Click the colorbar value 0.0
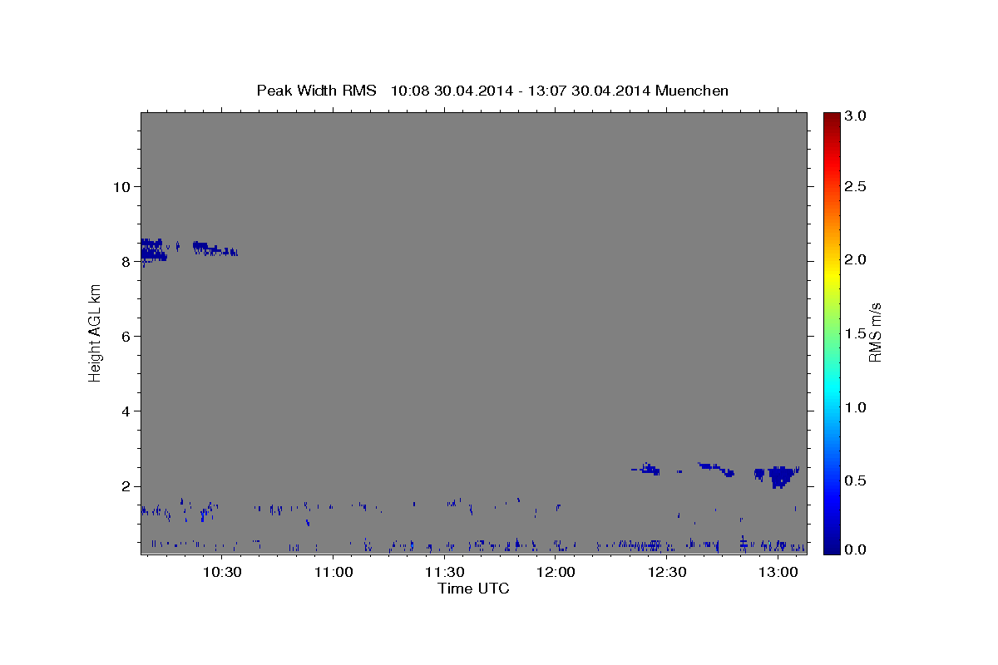 pos(856,549)
